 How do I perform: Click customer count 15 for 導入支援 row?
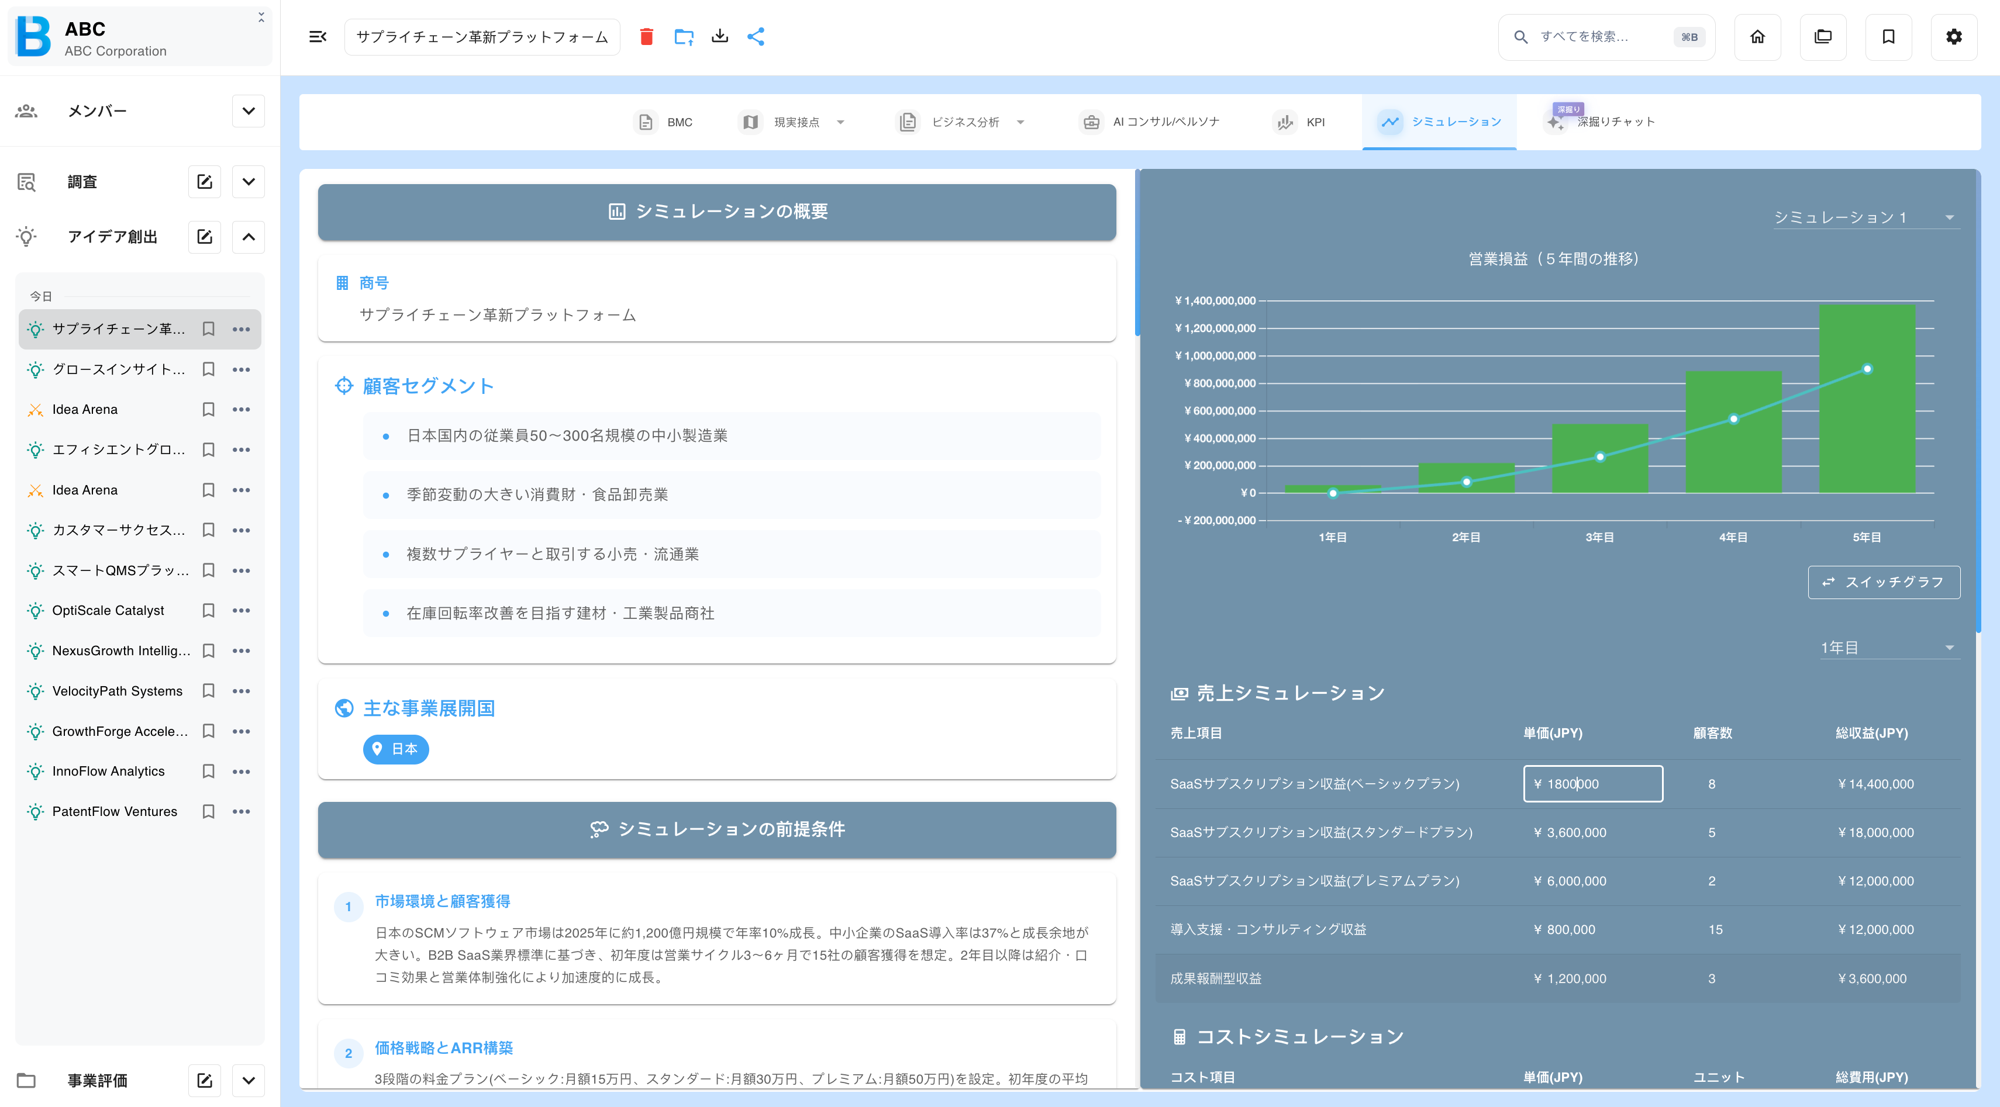point(1715,929)
